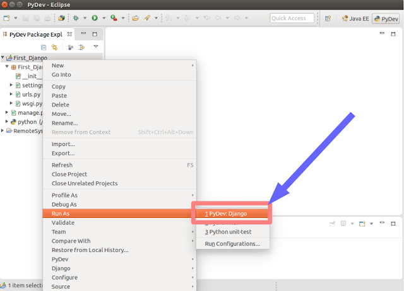This screenshot has height=291, width=404.
Task: Open the PyDev submenu in context menu
Action: coord(119,259)
